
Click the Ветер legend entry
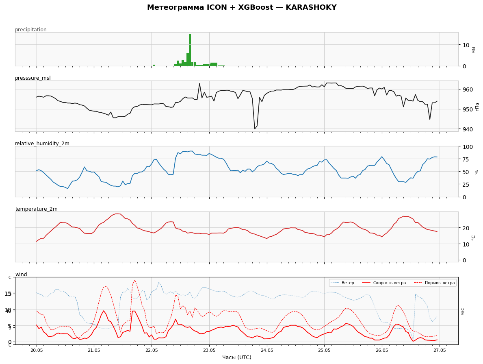tap(342, 283)
